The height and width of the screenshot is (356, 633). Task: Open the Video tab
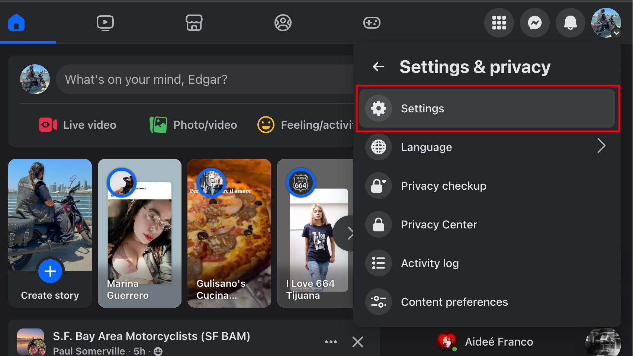point(105,23)
